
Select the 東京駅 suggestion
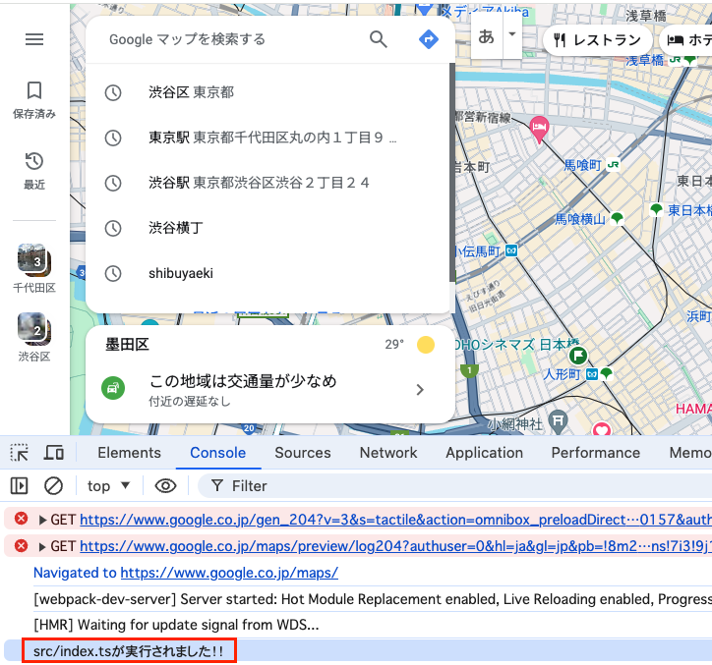[x=269, y=138]
